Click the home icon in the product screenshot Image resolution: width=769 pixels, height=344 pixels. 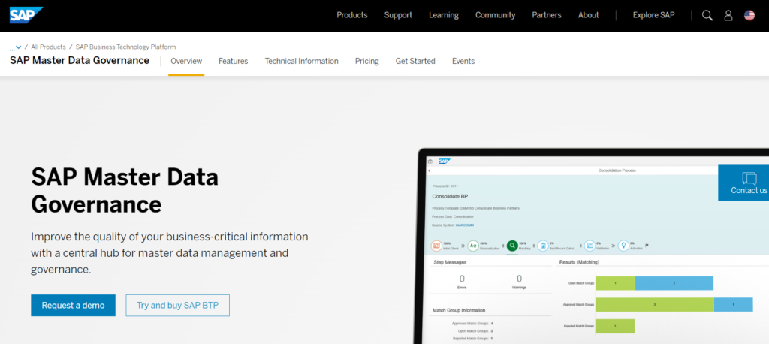pos(430,161)
